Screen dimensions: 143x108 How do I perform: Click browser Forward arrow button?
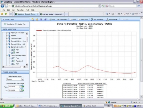click(6, 6)
